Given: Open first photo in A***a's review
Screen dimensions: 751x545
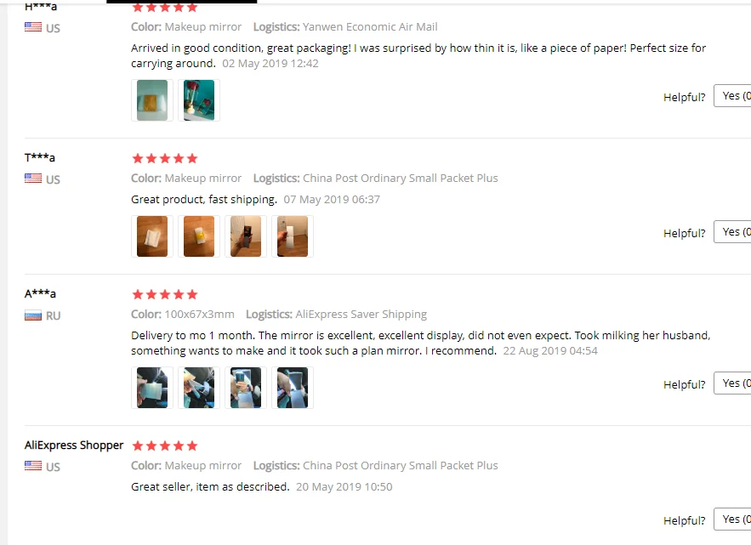Looking at the screenshot, I should coord(152,388).
